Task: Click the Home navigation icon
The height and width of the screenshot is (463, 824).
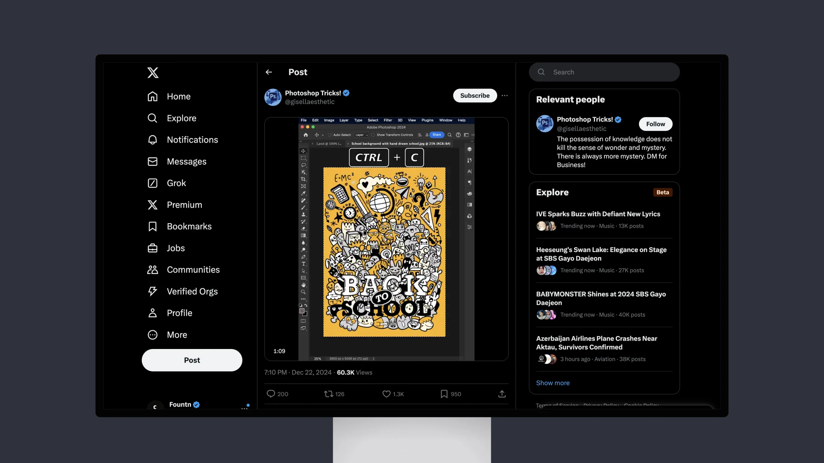Action: point(152,97)
